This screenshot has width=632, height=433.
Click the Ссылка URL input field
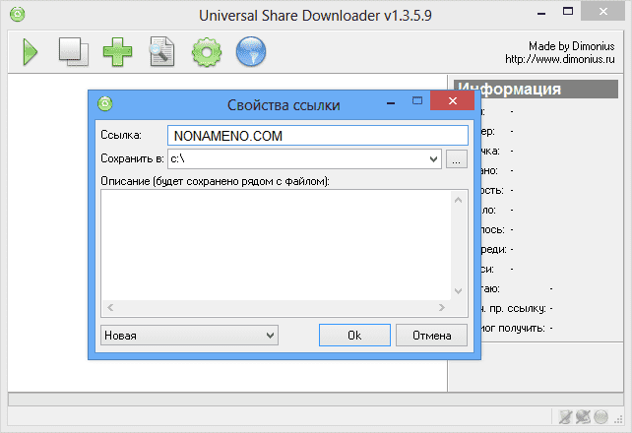coord(316,135)
